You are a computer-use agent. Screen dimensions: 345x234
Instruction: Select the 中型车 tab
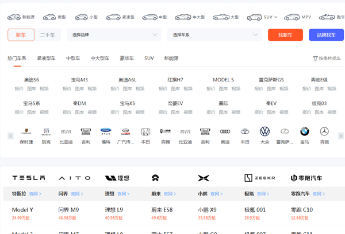click(73, 58)
